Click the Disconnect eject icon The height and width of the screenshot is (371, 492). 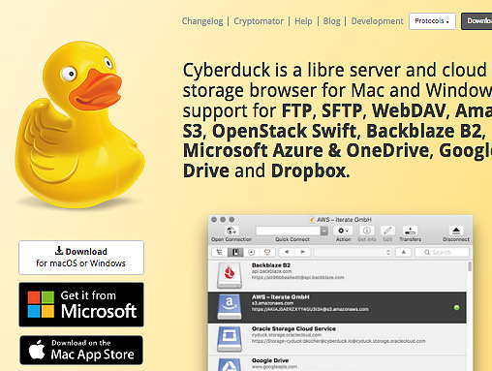coord(456,231)
